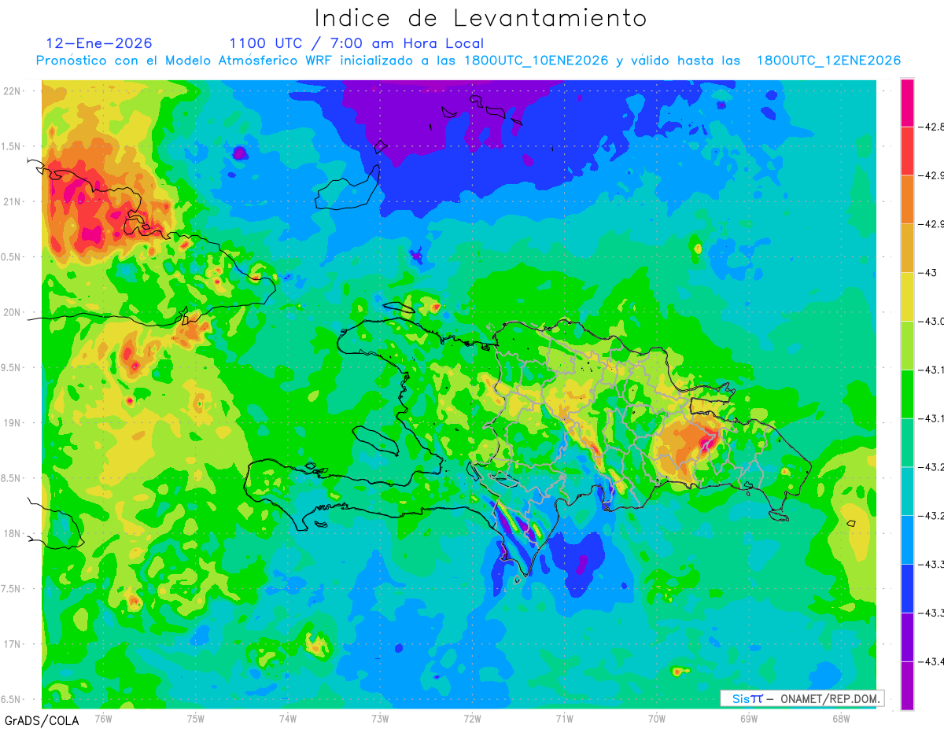The image size is (944, 729).
Task: Click the "SisTT" logo text
Action: (x=747, y=698)
